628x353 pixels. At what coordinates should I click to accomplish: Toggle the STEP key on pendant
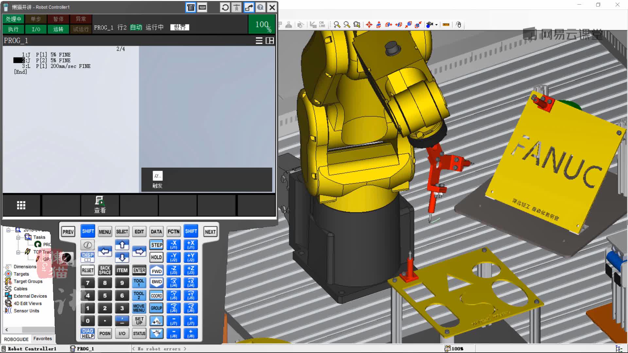[156, 245]
